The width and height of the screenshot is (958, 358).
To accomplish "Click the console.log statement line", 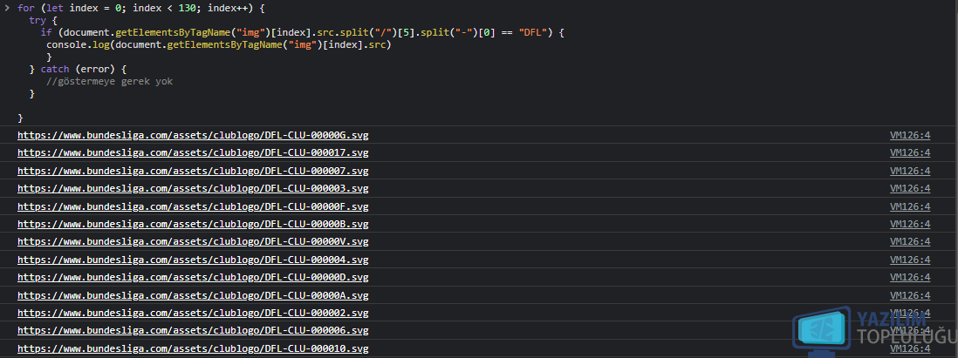I will click(218, 44).
